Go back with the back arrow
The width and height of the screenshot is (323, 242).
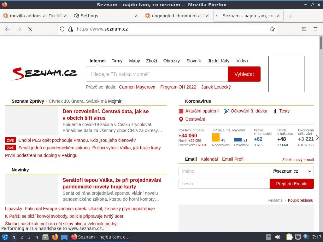(8, 29)
